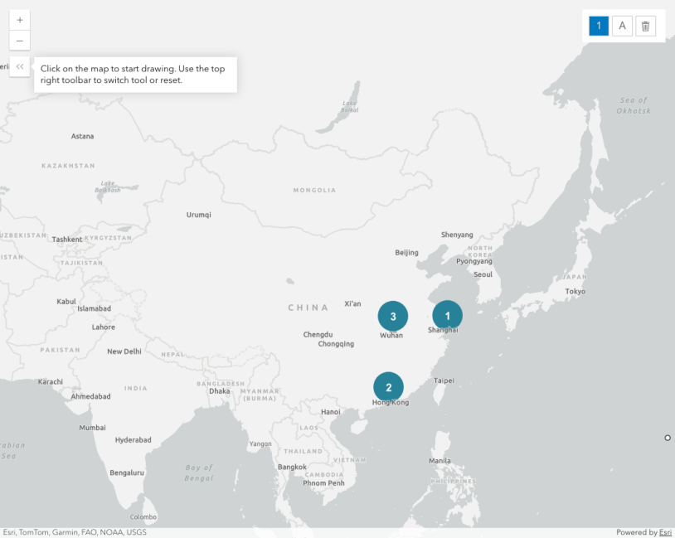Image resolution: width=675 pixels, height=538 pixels.
Task: Click the numbered marker 2 near Hong Kong
Action: [x=388, y=387]
